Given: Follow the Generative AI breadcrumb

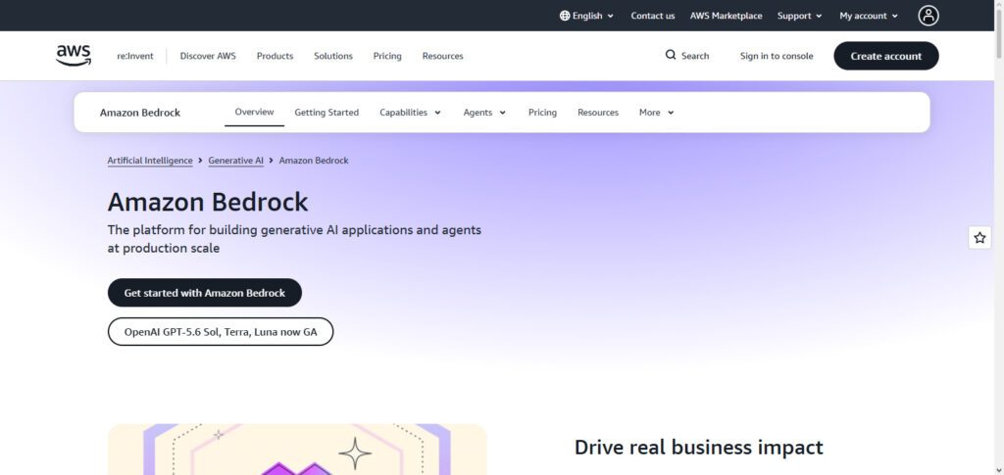Looking at the screenshot, I should click(x=235, y=161).
